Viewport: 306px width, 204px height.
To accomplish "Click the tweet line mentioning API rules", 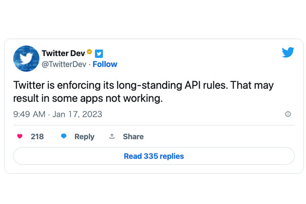I will pyautogui.click(x=143, y=85).
